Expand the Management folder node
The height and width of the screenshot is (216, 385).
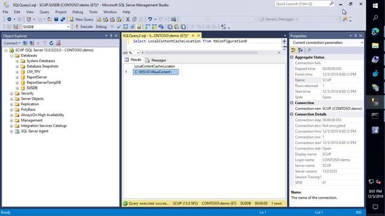tap(11, 120)
